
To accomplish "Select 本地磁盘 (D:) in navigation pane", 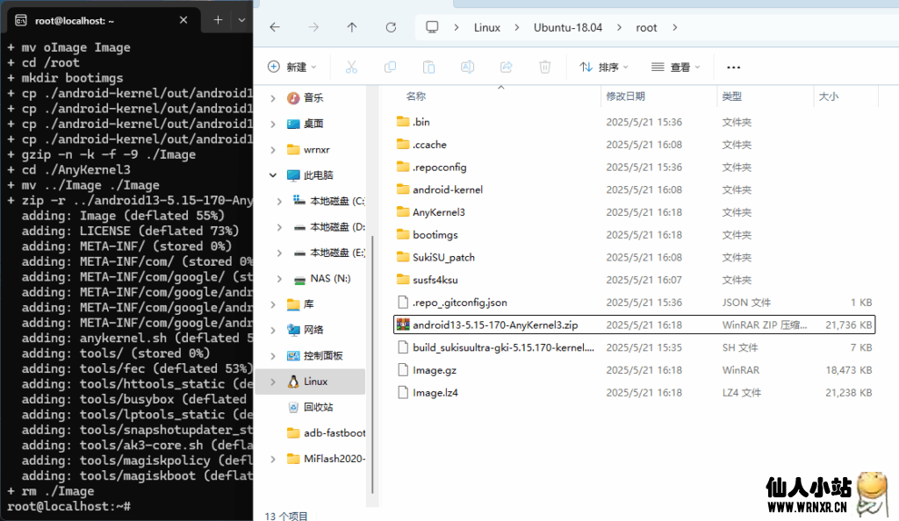I will pyautogui.click(x=329, y=226).
